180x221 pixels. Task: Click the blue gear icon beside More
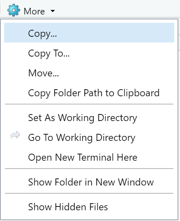[14, 10]
